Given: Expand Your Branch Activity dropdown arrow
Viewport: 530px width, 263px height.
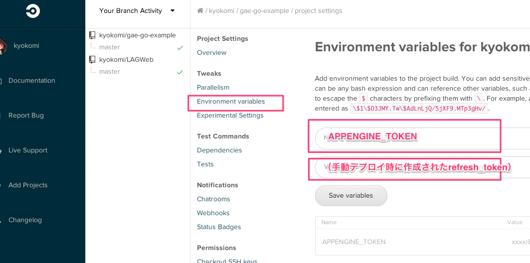Looking at the screenshot, I should coord(173,10).
